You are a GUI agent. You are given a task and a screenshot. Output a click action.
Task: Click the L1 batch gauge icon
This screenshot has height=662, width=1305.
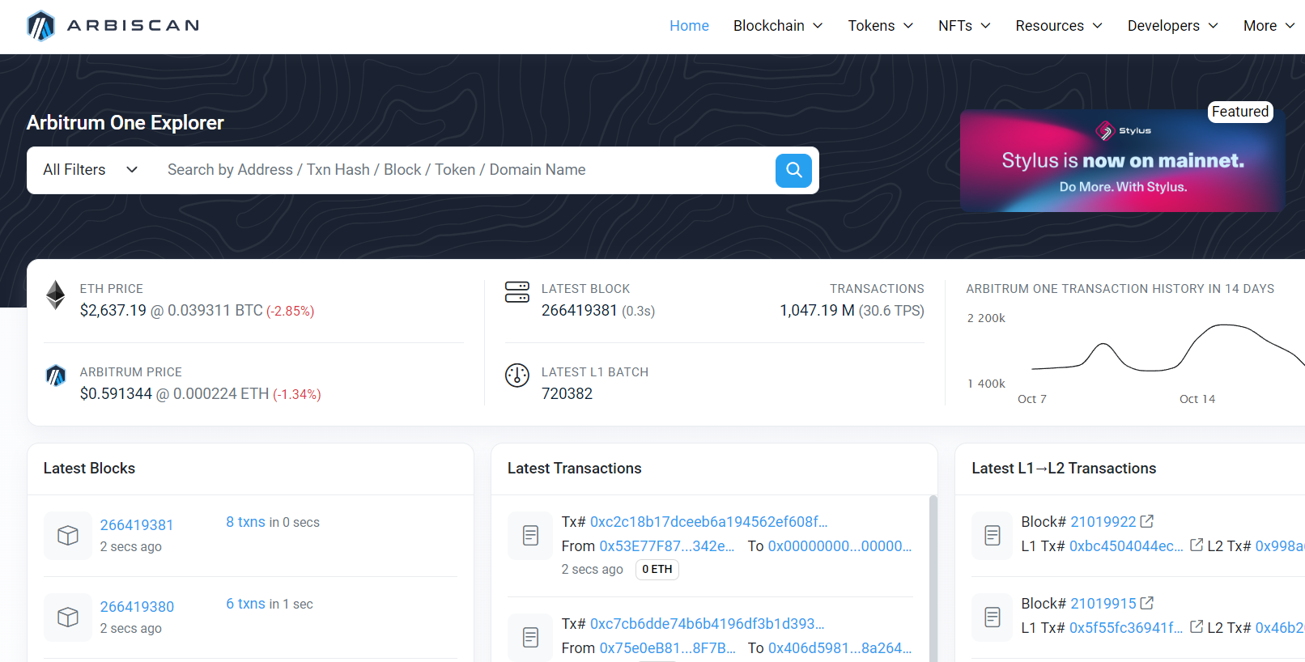pyautogui.click(x=517, y=376)
